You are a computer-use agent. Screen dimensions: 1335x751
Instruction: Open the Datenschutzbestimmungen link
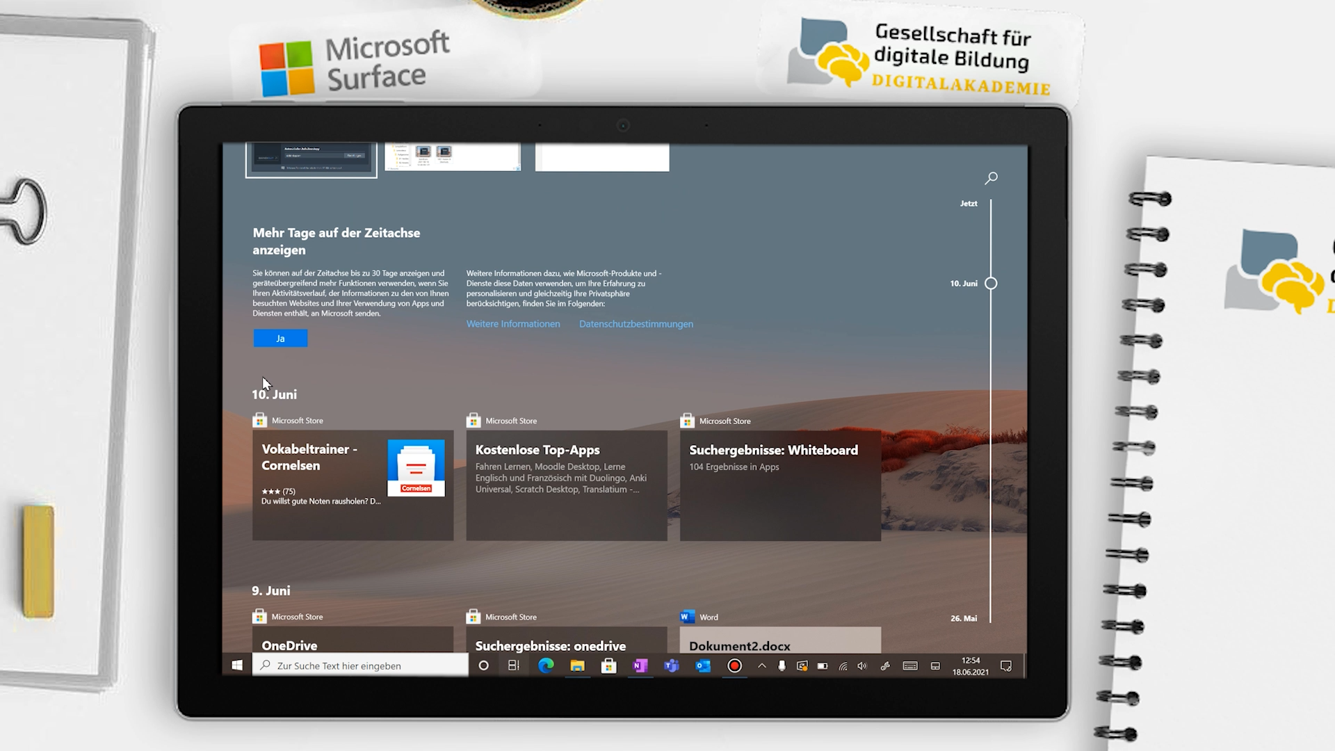(x=636, y=324)
